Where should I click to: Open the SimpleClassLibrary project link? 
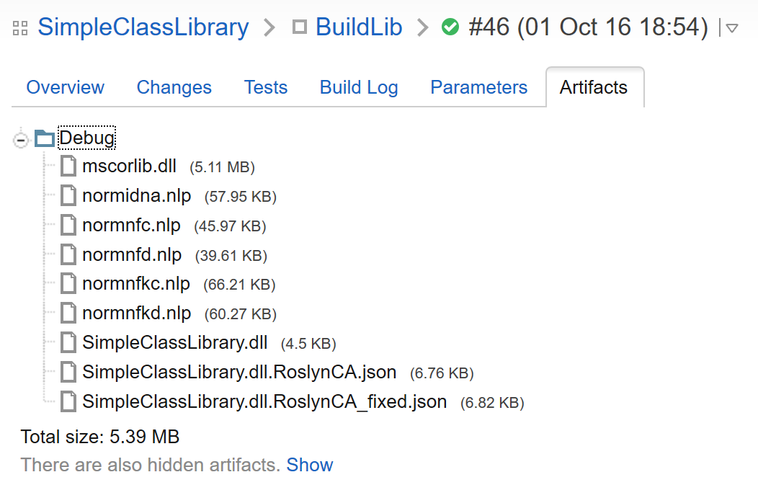point(143,27)
